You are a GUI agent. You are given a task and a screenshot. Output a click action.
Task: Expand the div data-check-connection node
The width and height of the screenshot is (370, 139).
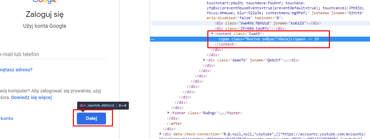(161, 134)
